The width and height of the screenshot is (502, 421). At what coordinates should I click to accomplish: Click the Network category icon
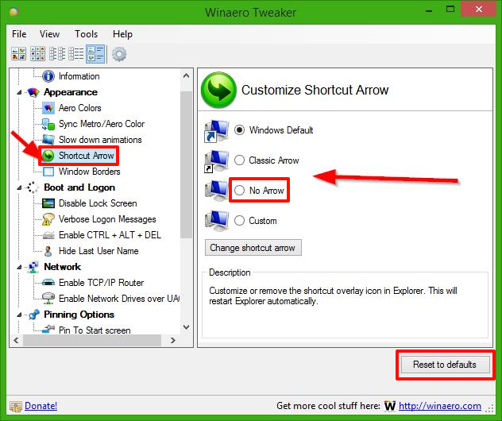click(33, 267)
